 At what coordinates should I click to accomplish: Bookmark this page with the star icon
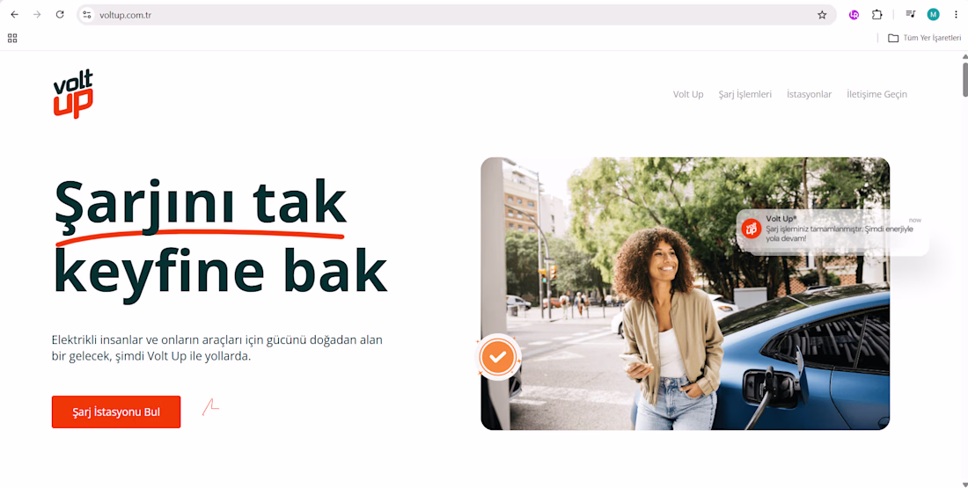tap(822, 15)
